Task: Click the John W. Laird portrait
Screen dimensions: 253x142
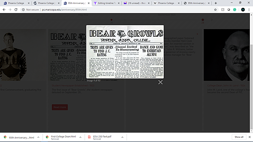Action: [227, 55]
